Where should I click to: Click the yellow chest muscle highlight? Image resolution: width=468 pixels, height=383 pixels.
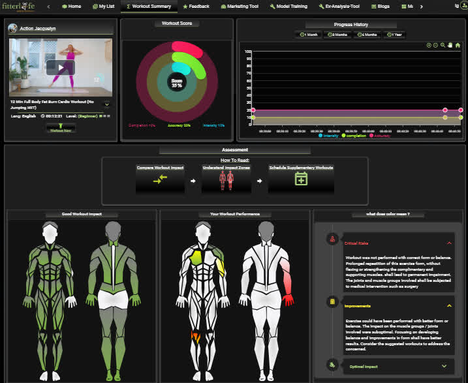(196, 258)
